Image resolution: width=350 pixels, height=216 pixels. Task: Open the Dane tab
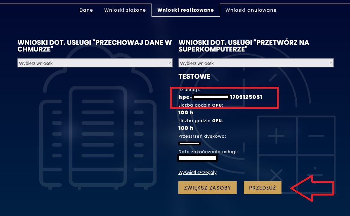(86, 10)
